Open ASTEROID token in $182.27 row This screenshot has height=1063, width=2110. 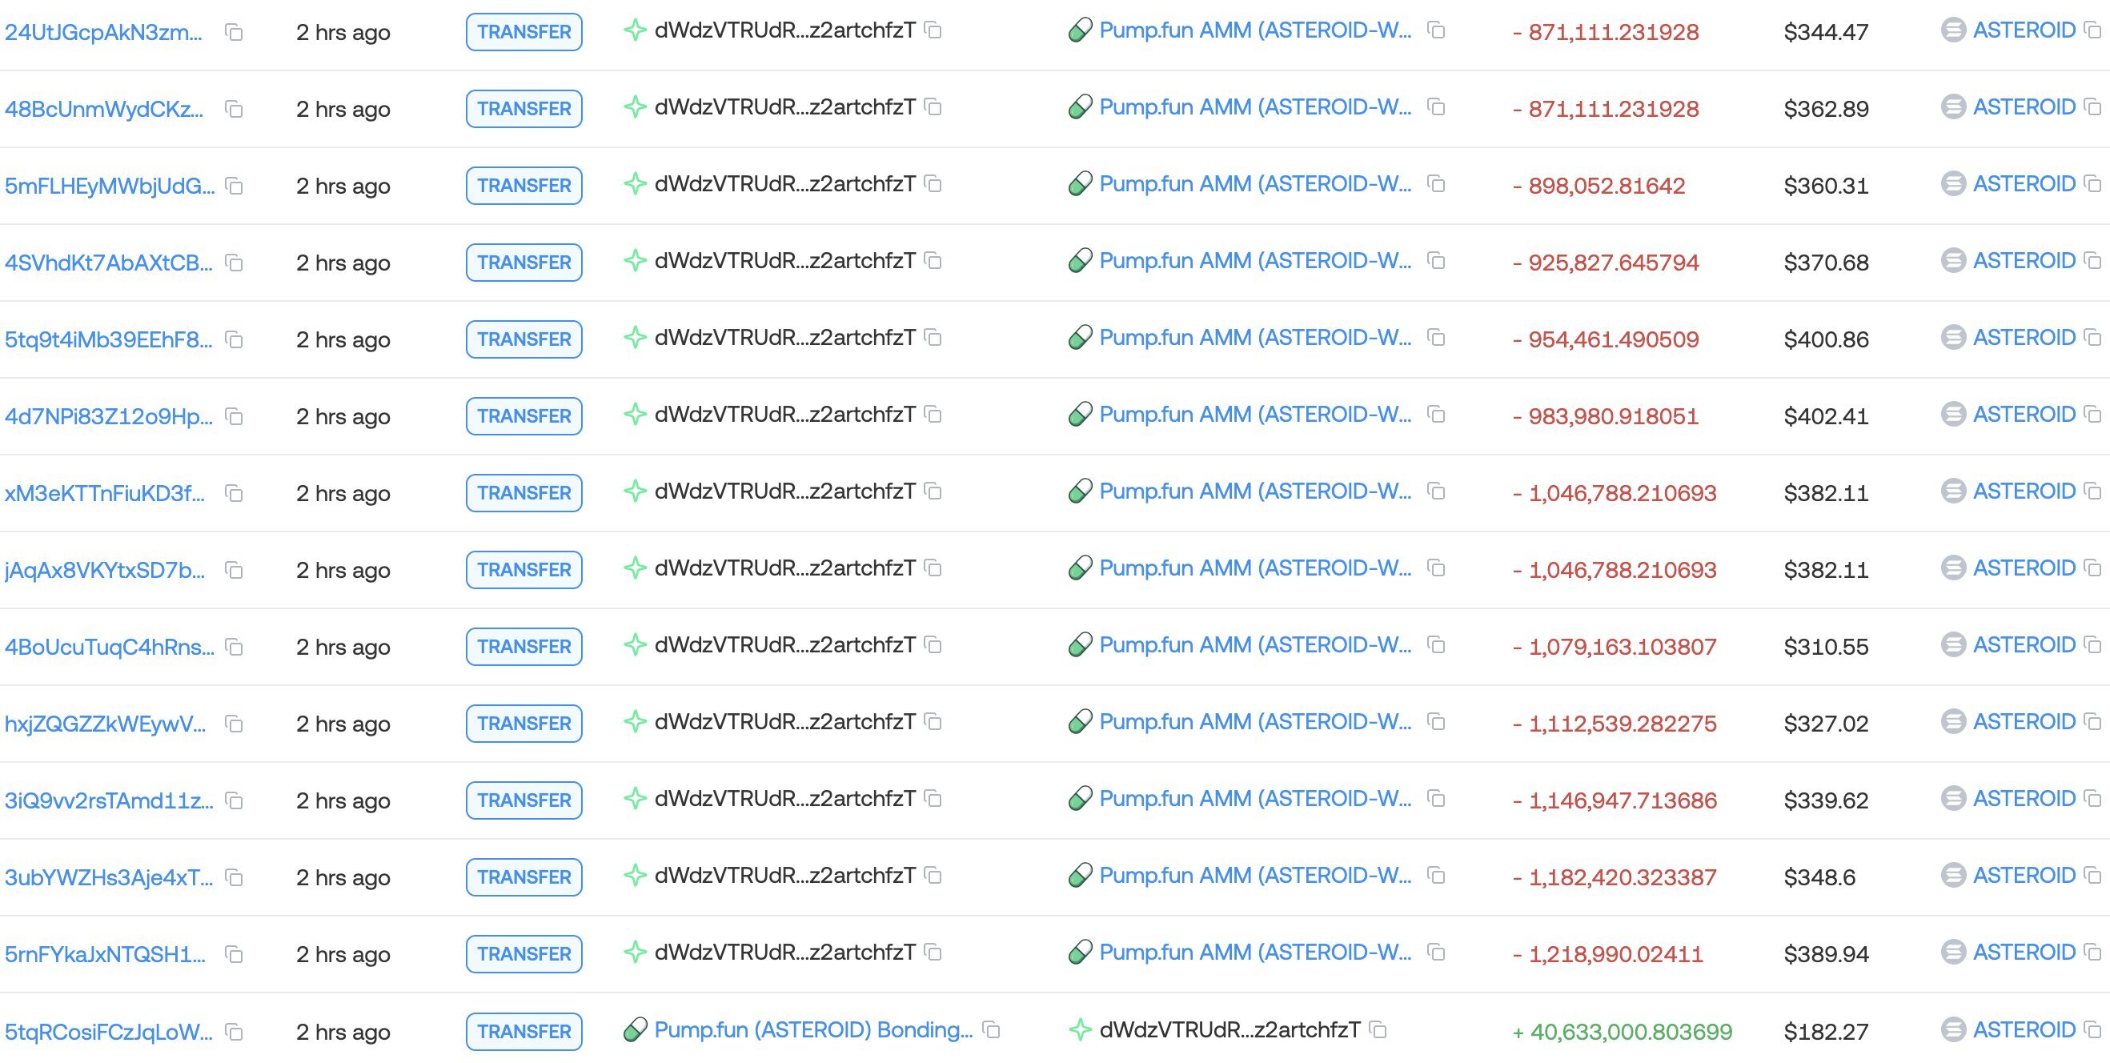click(x=2024, y=1029)
